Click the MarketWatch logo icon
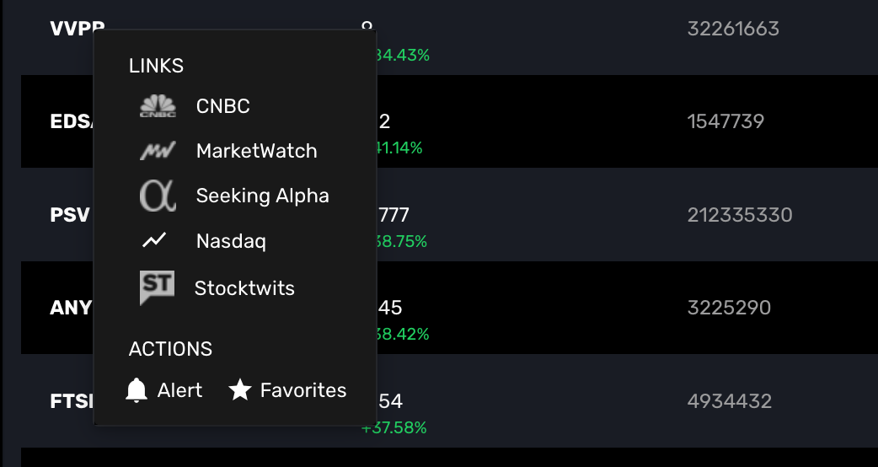 158,151
